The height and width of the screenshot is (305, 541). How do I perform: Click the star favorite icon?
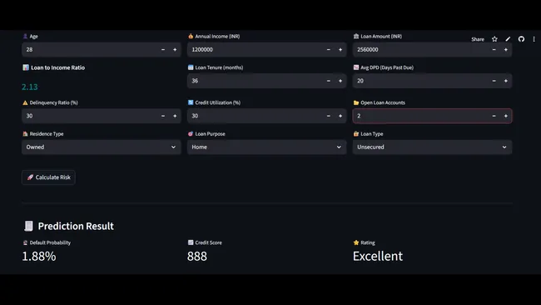[x=494, y=39]
